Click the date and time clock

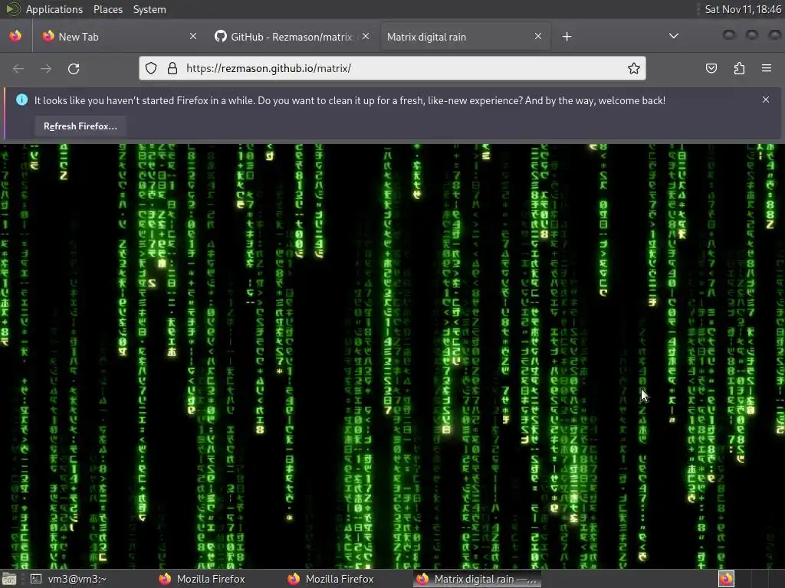click(x=742, y=9)
